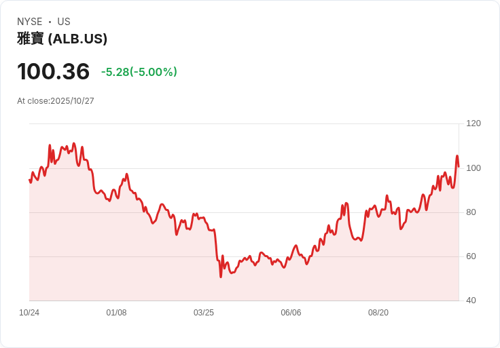The height and width of the screenshot is (348, 500).
Task: Click the 100 y-axis label
Action: point(474,168)
